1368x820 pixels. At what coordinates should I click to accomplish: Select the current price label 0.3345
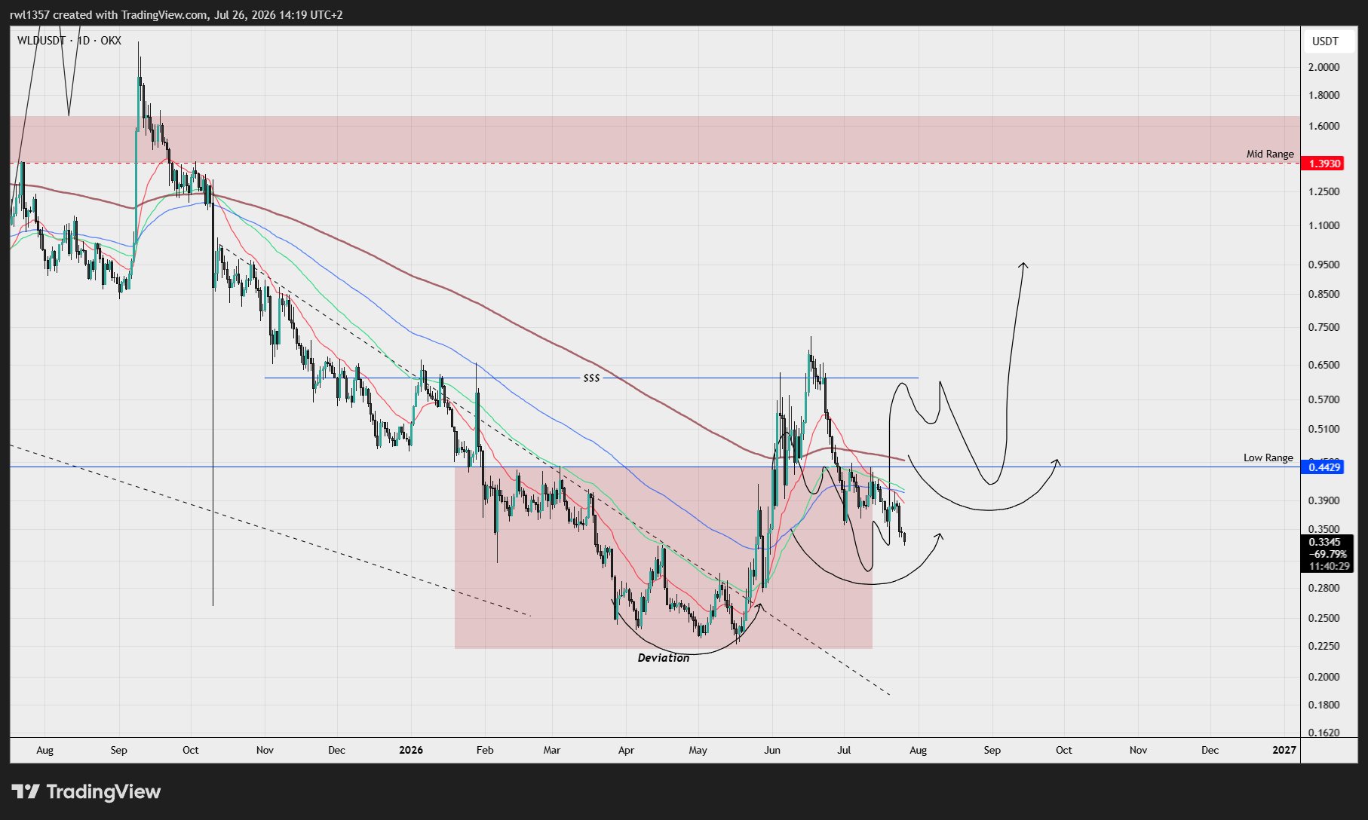1324,542
